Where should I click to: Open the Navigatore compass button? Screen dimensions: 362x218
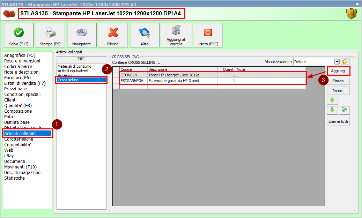82,35
